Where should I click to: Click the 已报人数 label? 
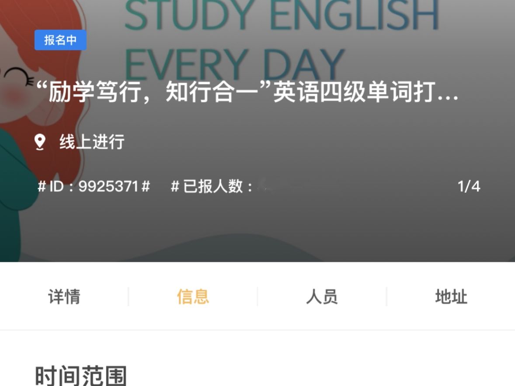(212, 187)
